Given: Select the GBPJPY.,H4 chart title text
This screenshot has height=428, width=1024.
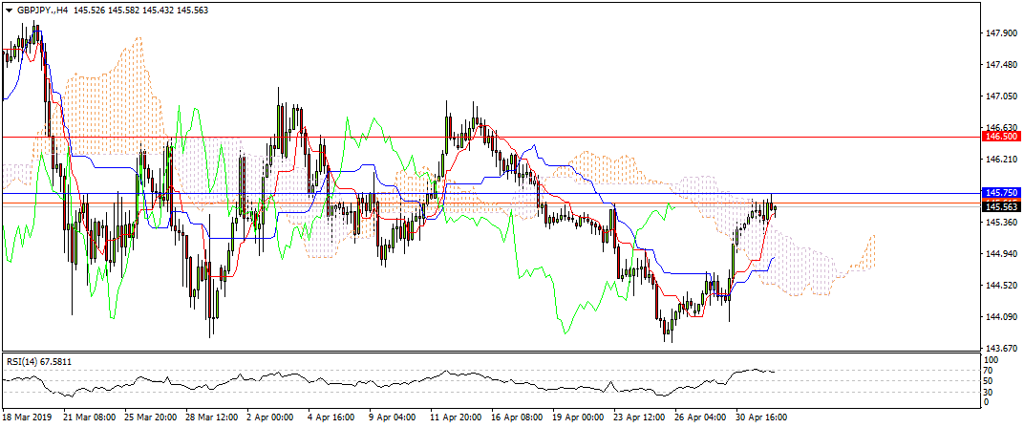Looking at the screenshot, I should click(x=42, y=11).
